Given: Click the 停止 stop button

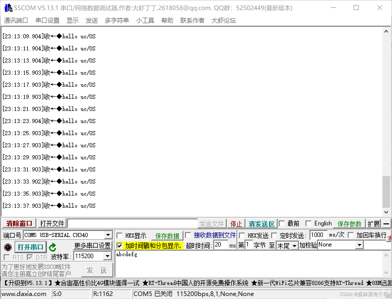Looking at the screenshot, I should tap(236, 223).
